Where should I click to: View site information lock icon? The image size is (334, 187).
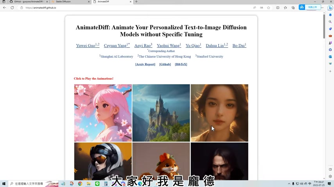(x=22, y=8)
